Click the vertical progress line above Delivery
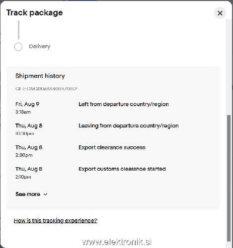Viewport: 233px width, 248px height. point(18,30)
